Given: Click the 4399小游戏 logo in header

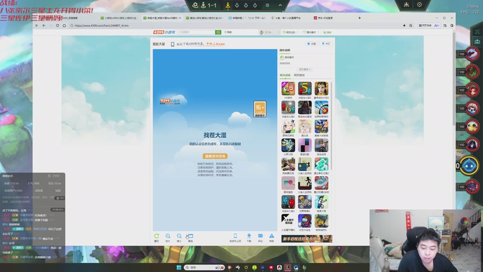Looking at the screenshot, I should click(x=164, y=32).
